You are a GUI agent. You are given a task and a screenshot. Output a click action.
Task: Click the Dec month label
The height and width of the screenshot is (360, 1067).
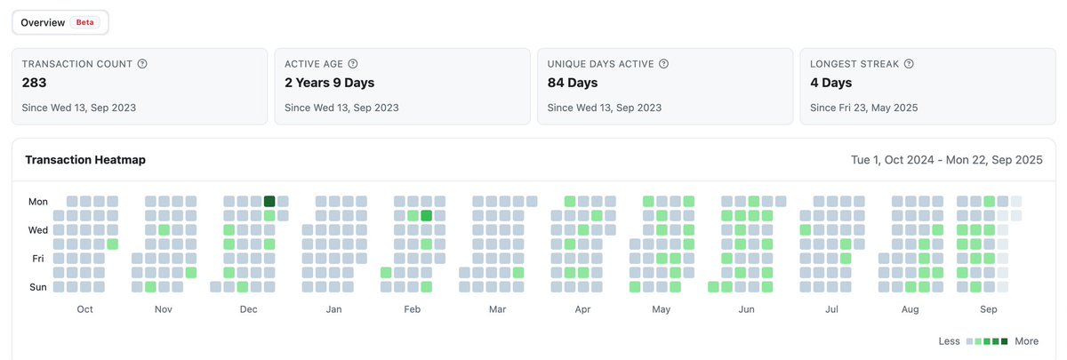coord(249,309)
